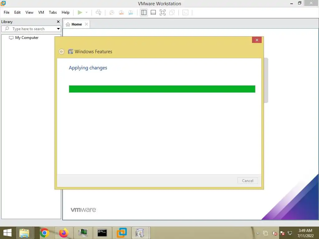The width and height of the screenshot is (319, 239).
Task: Launch Google Chrome from the taskbar
Action: pos(45,233)
